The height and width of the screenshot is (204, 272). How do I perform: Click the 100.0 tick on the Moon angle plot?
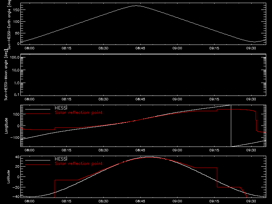[x=15, y=57]
